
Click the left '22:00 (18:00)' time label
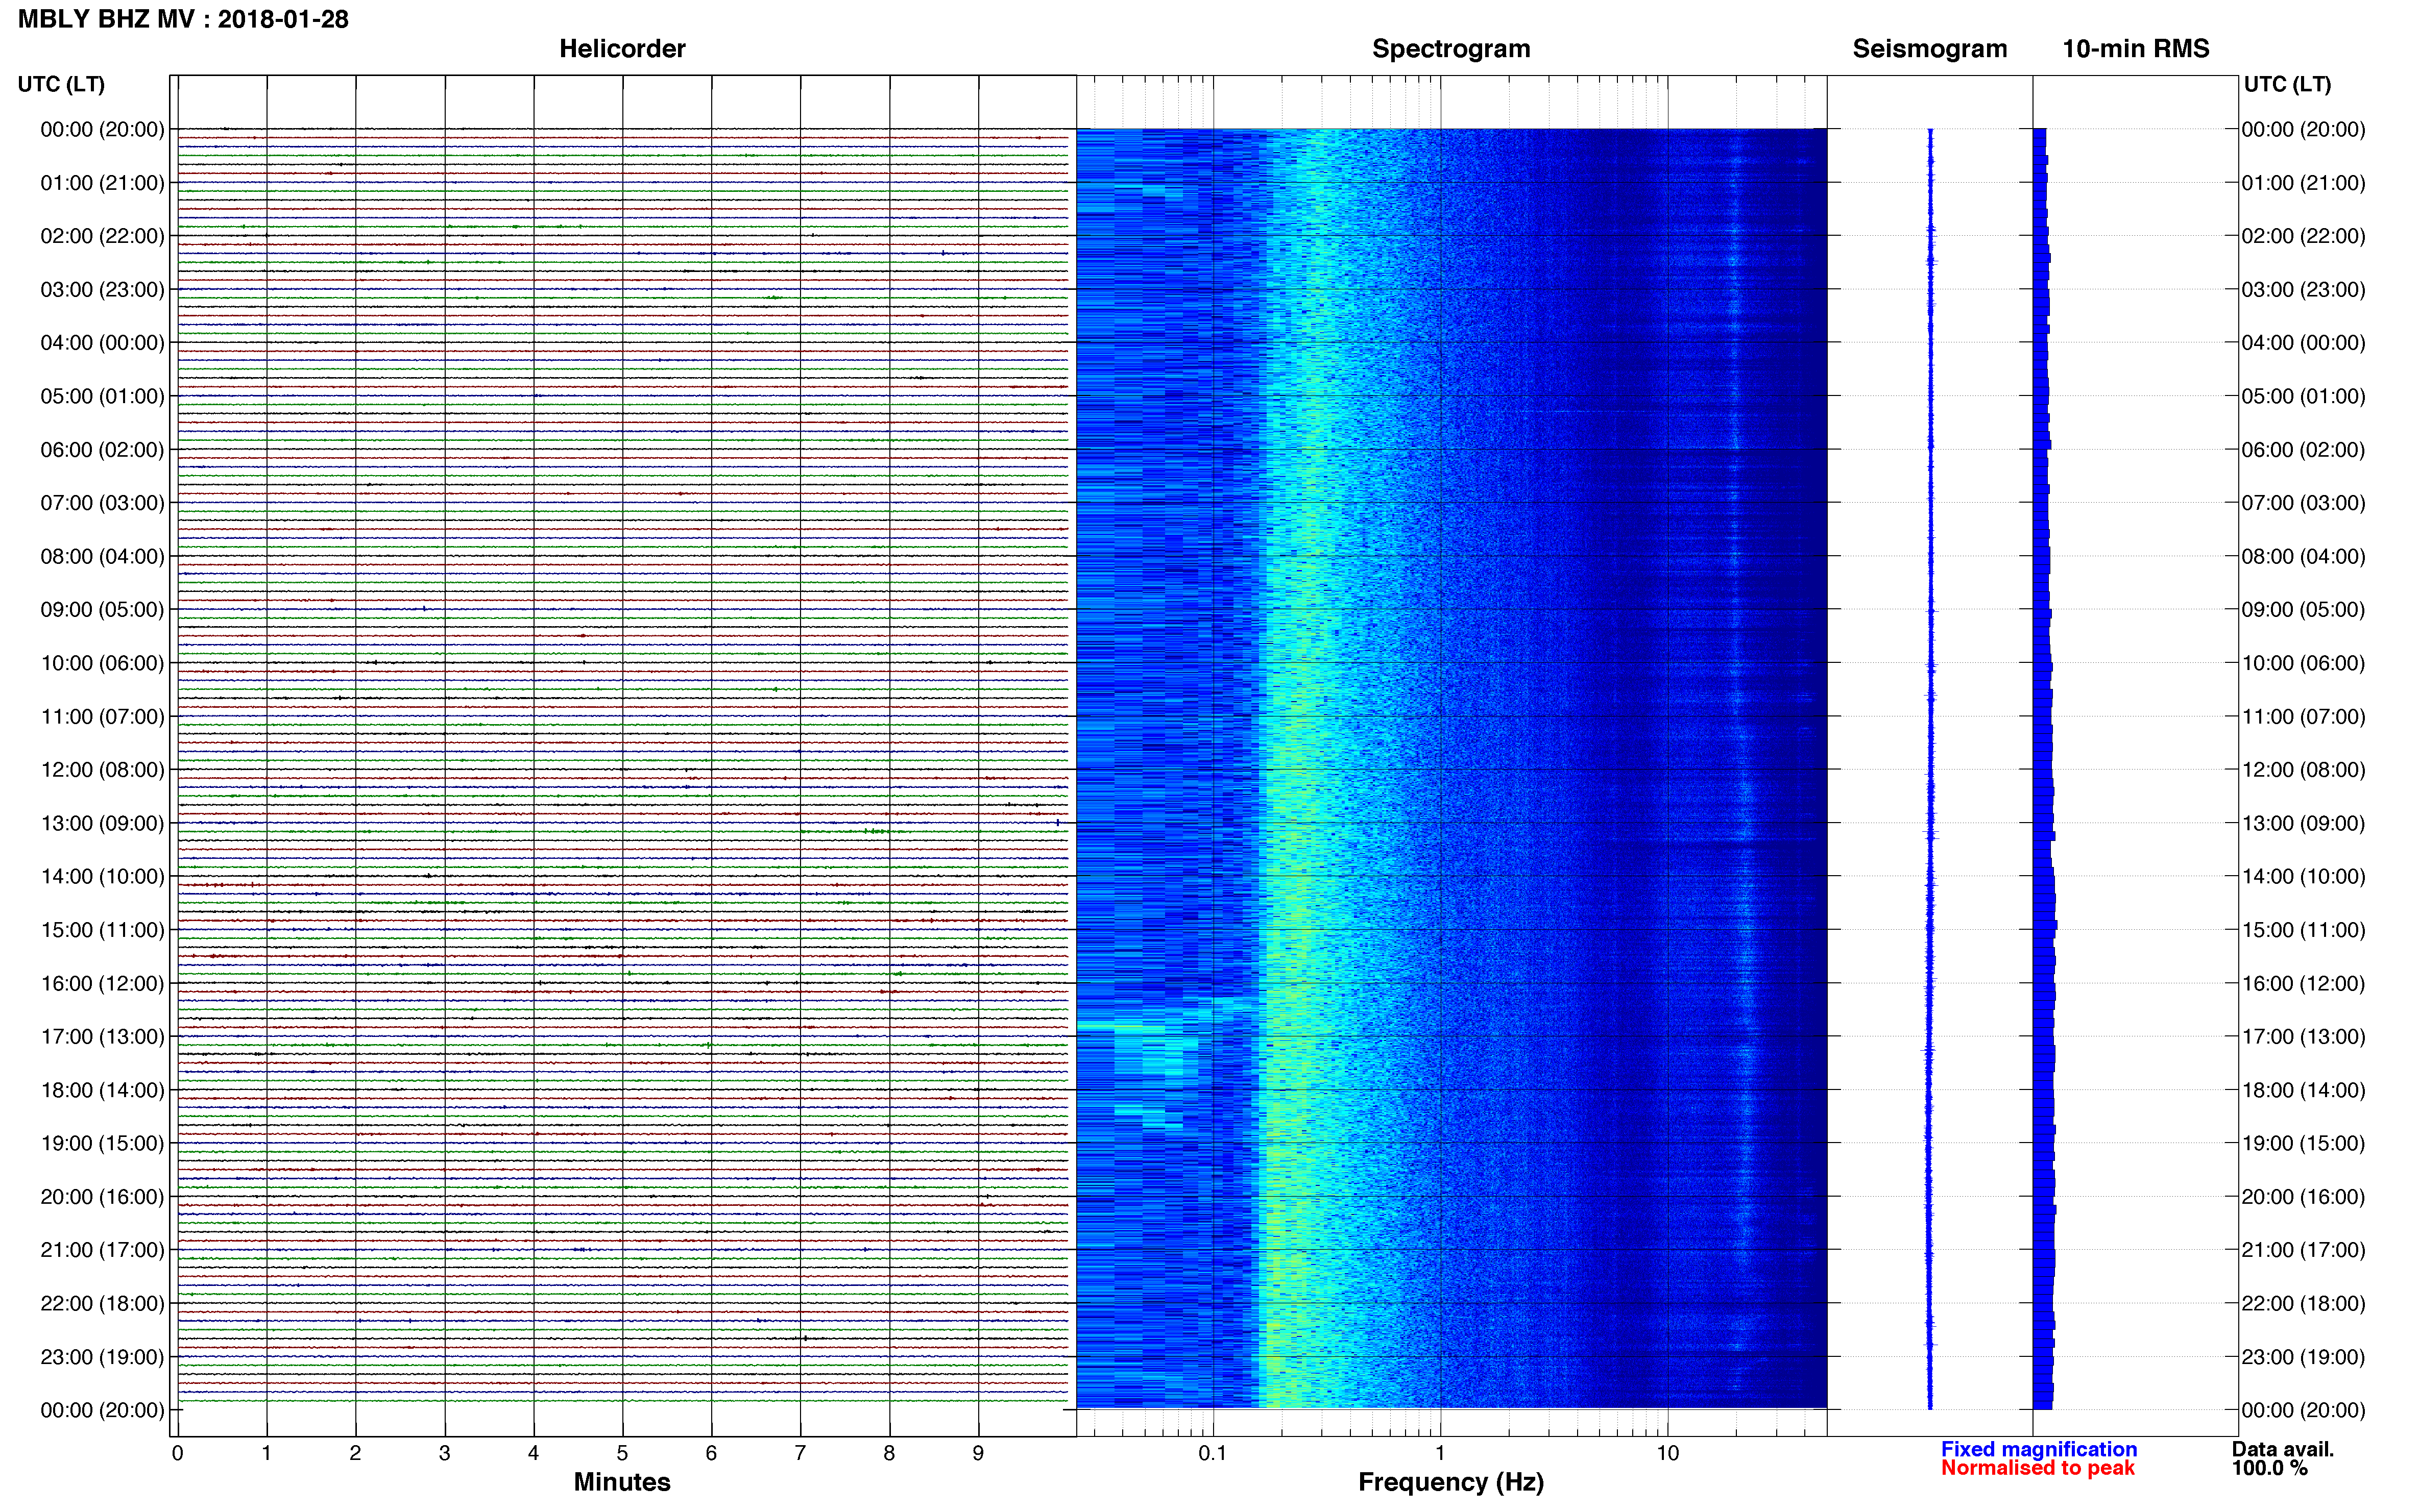pos(102,1303)
